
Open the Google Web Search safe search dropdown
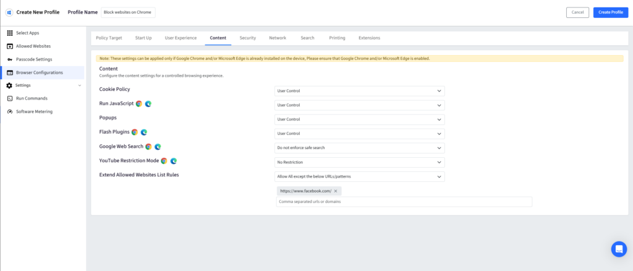360,148
